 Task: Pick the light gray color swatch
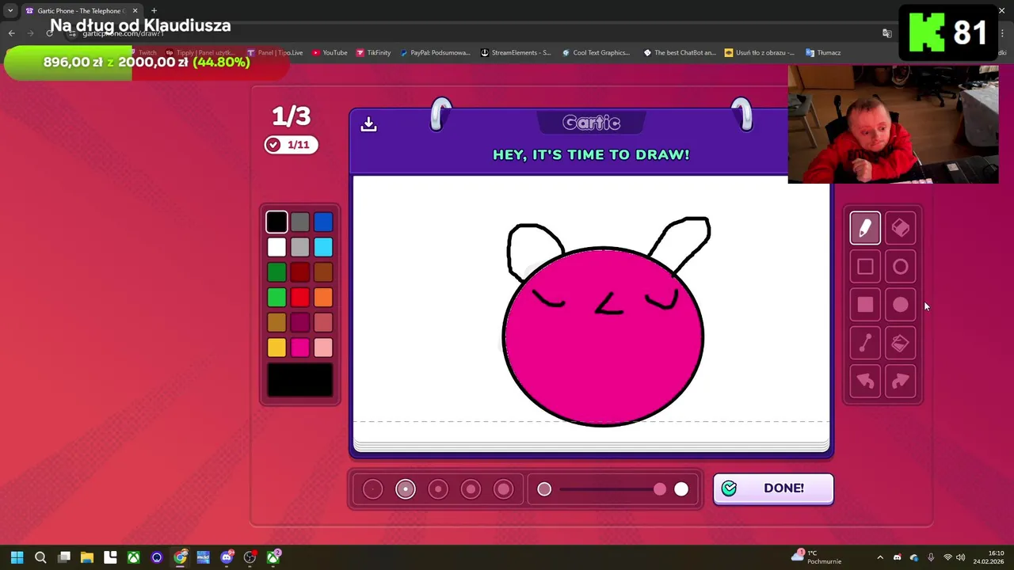pos(299,247)
